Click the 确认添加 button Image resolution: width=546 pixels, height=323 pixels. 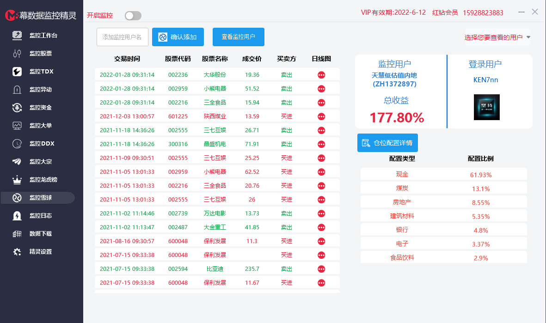coord(178,37)
